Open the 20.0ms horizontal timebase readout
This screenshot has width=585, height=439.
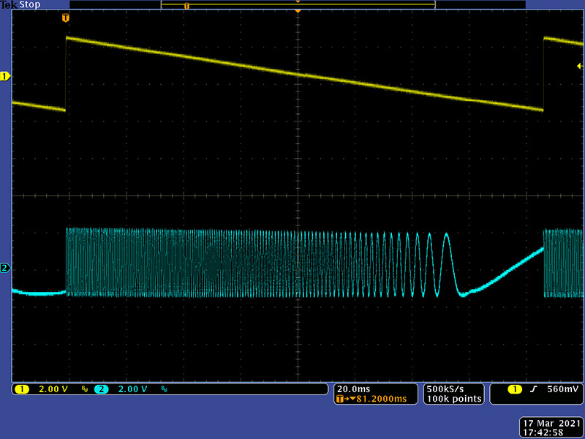[x=352, y=389]
